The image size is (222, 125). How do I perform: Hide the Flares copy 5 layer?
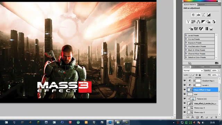pyautogui.click(x=185, y=112)
